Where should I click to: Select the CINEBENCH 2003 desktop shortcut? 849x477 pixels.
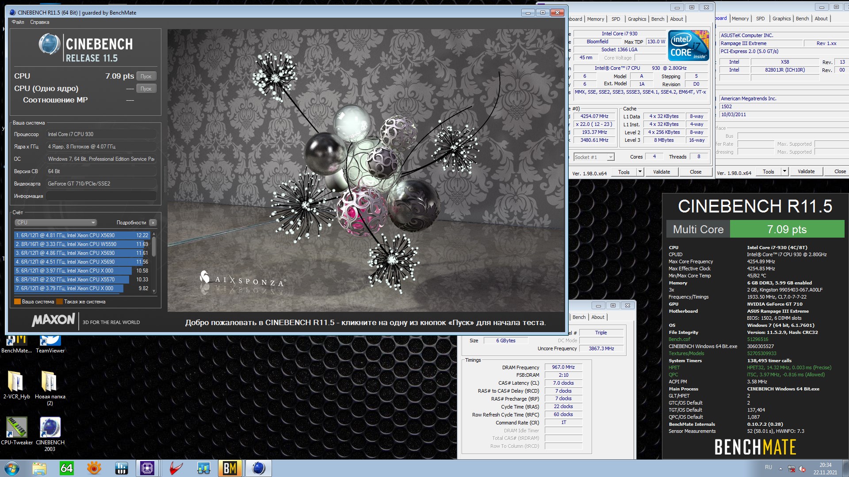[50, 434]
